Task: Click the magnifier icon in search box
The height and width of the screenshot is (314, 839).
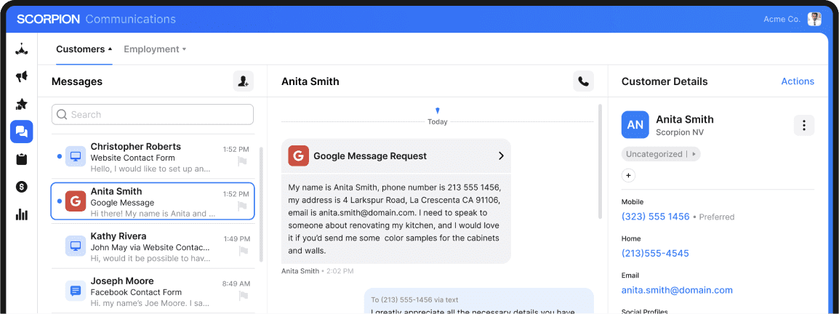Action: point(62,114)
